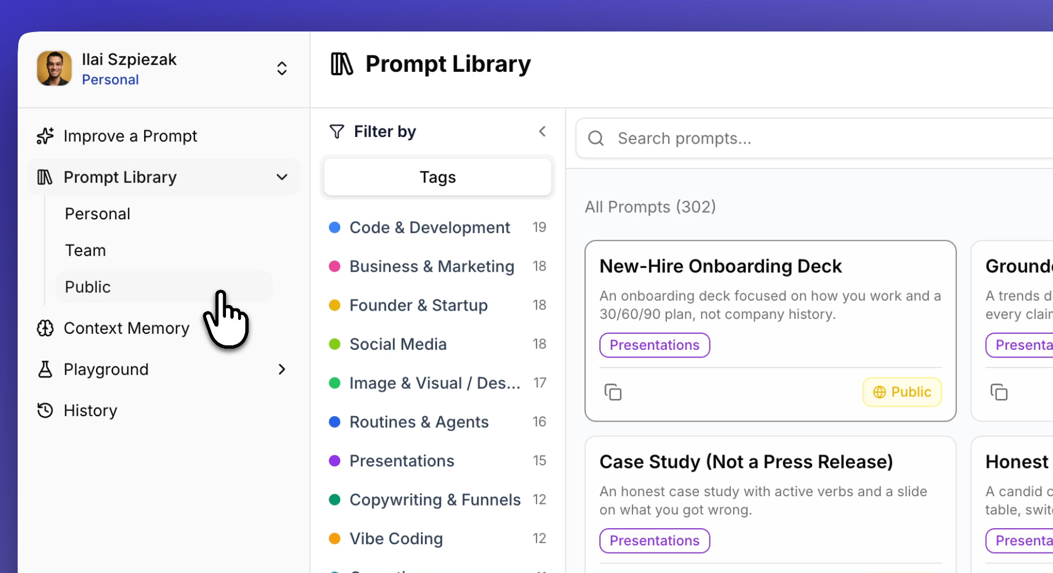Collapse the Prompt Library sidebar section
Image resolution: width=1053 pixels, height=573 pixels.
[x=282, y=177]
